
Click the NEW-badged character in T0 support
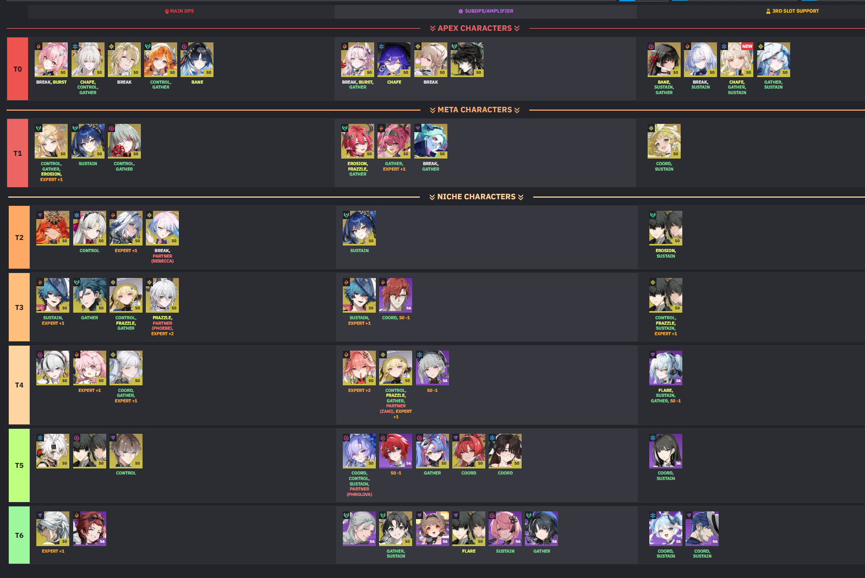click(x=737, y=59)
